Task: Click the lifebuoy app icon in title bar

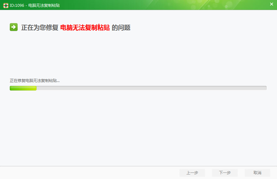Action: (6, 5)
